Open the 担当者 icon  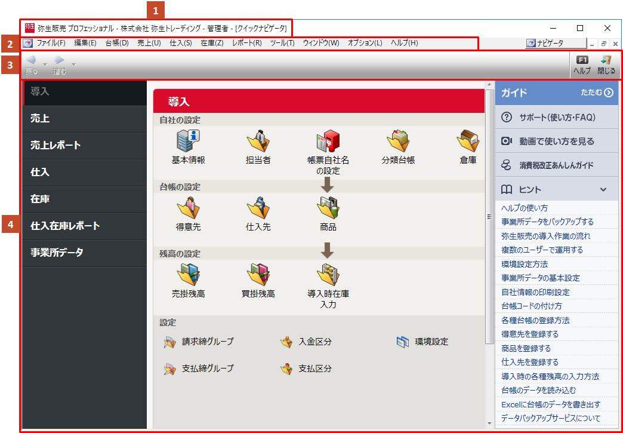point(258,142)
